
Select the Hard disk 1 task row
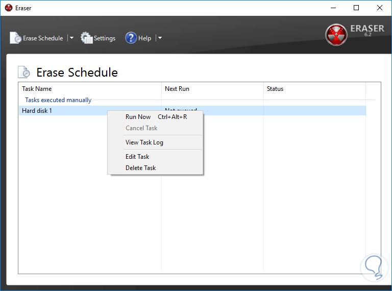point(192,110)
